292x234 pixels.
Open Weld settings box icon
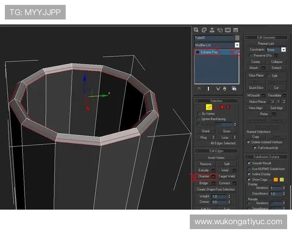click(235, 170)
